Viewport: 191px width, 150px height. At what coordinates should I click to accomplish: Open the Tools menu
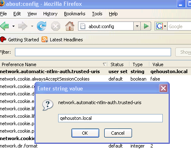(97, 14)
